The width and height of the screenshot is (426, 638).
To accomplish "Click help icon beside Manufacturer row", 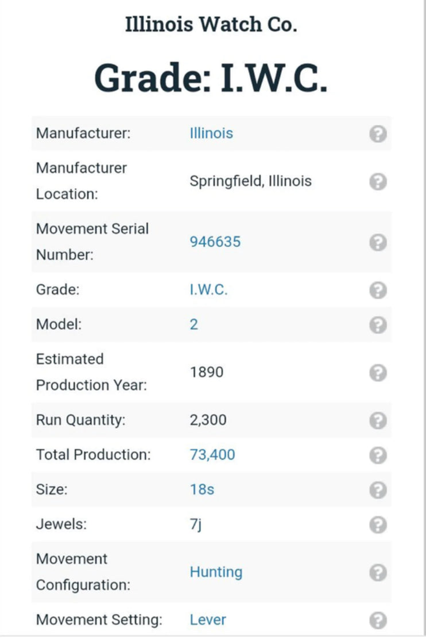I will click(x=377, y=134).
